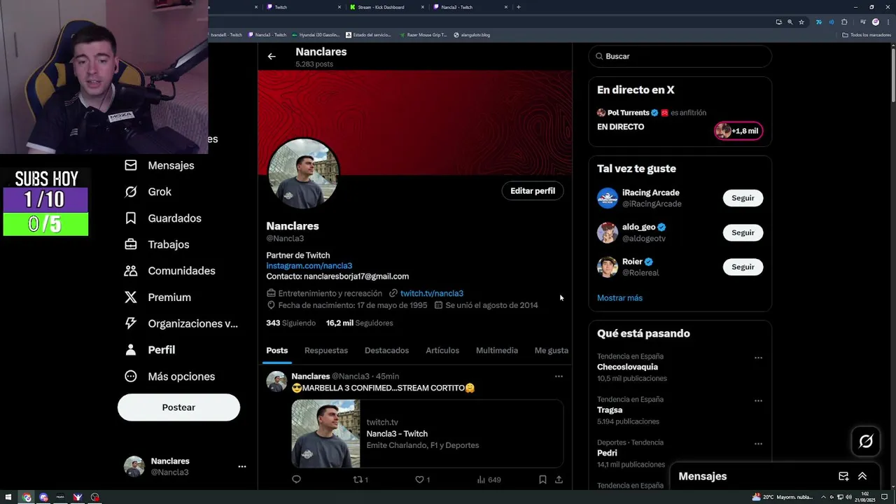This screenshot has height=504, width=896.
Task: Share the MARBELLA 3 post
Action: 559,479
